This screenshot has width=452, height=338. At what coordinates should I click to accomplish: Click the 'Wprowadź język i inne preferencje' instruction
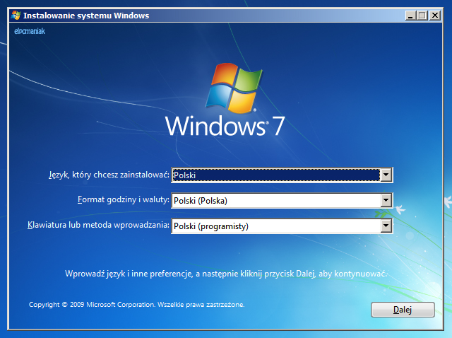coord(226,273)
